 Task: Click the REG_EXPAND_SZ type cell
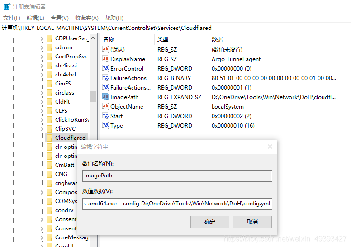(x=179, y=97)
